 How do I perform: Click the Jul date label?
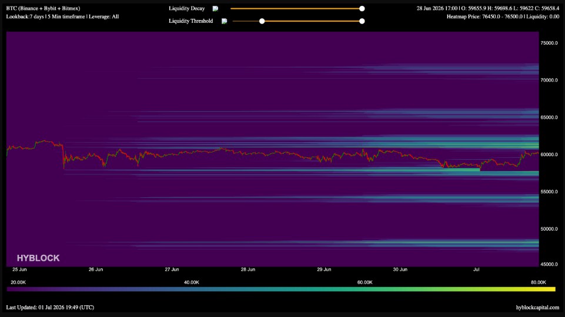pos(476,269)
